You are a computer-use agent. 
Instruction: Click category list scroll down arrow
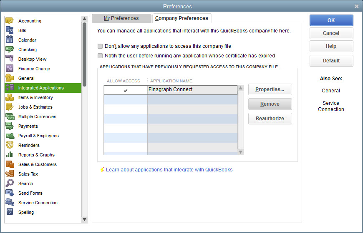tap(85, 219)
